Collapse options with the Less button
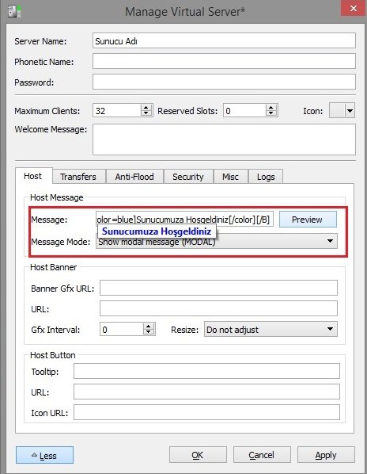The width and height of the screenshot is (367, 474). (44, 455)
